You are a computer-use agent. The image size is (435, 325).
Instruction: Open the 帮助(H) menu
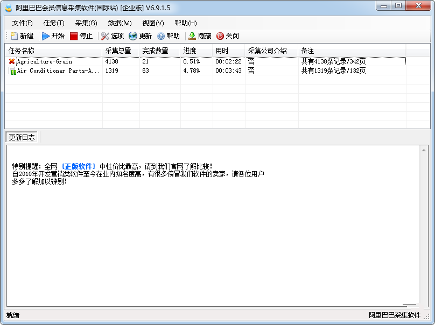tap(186, 23)
